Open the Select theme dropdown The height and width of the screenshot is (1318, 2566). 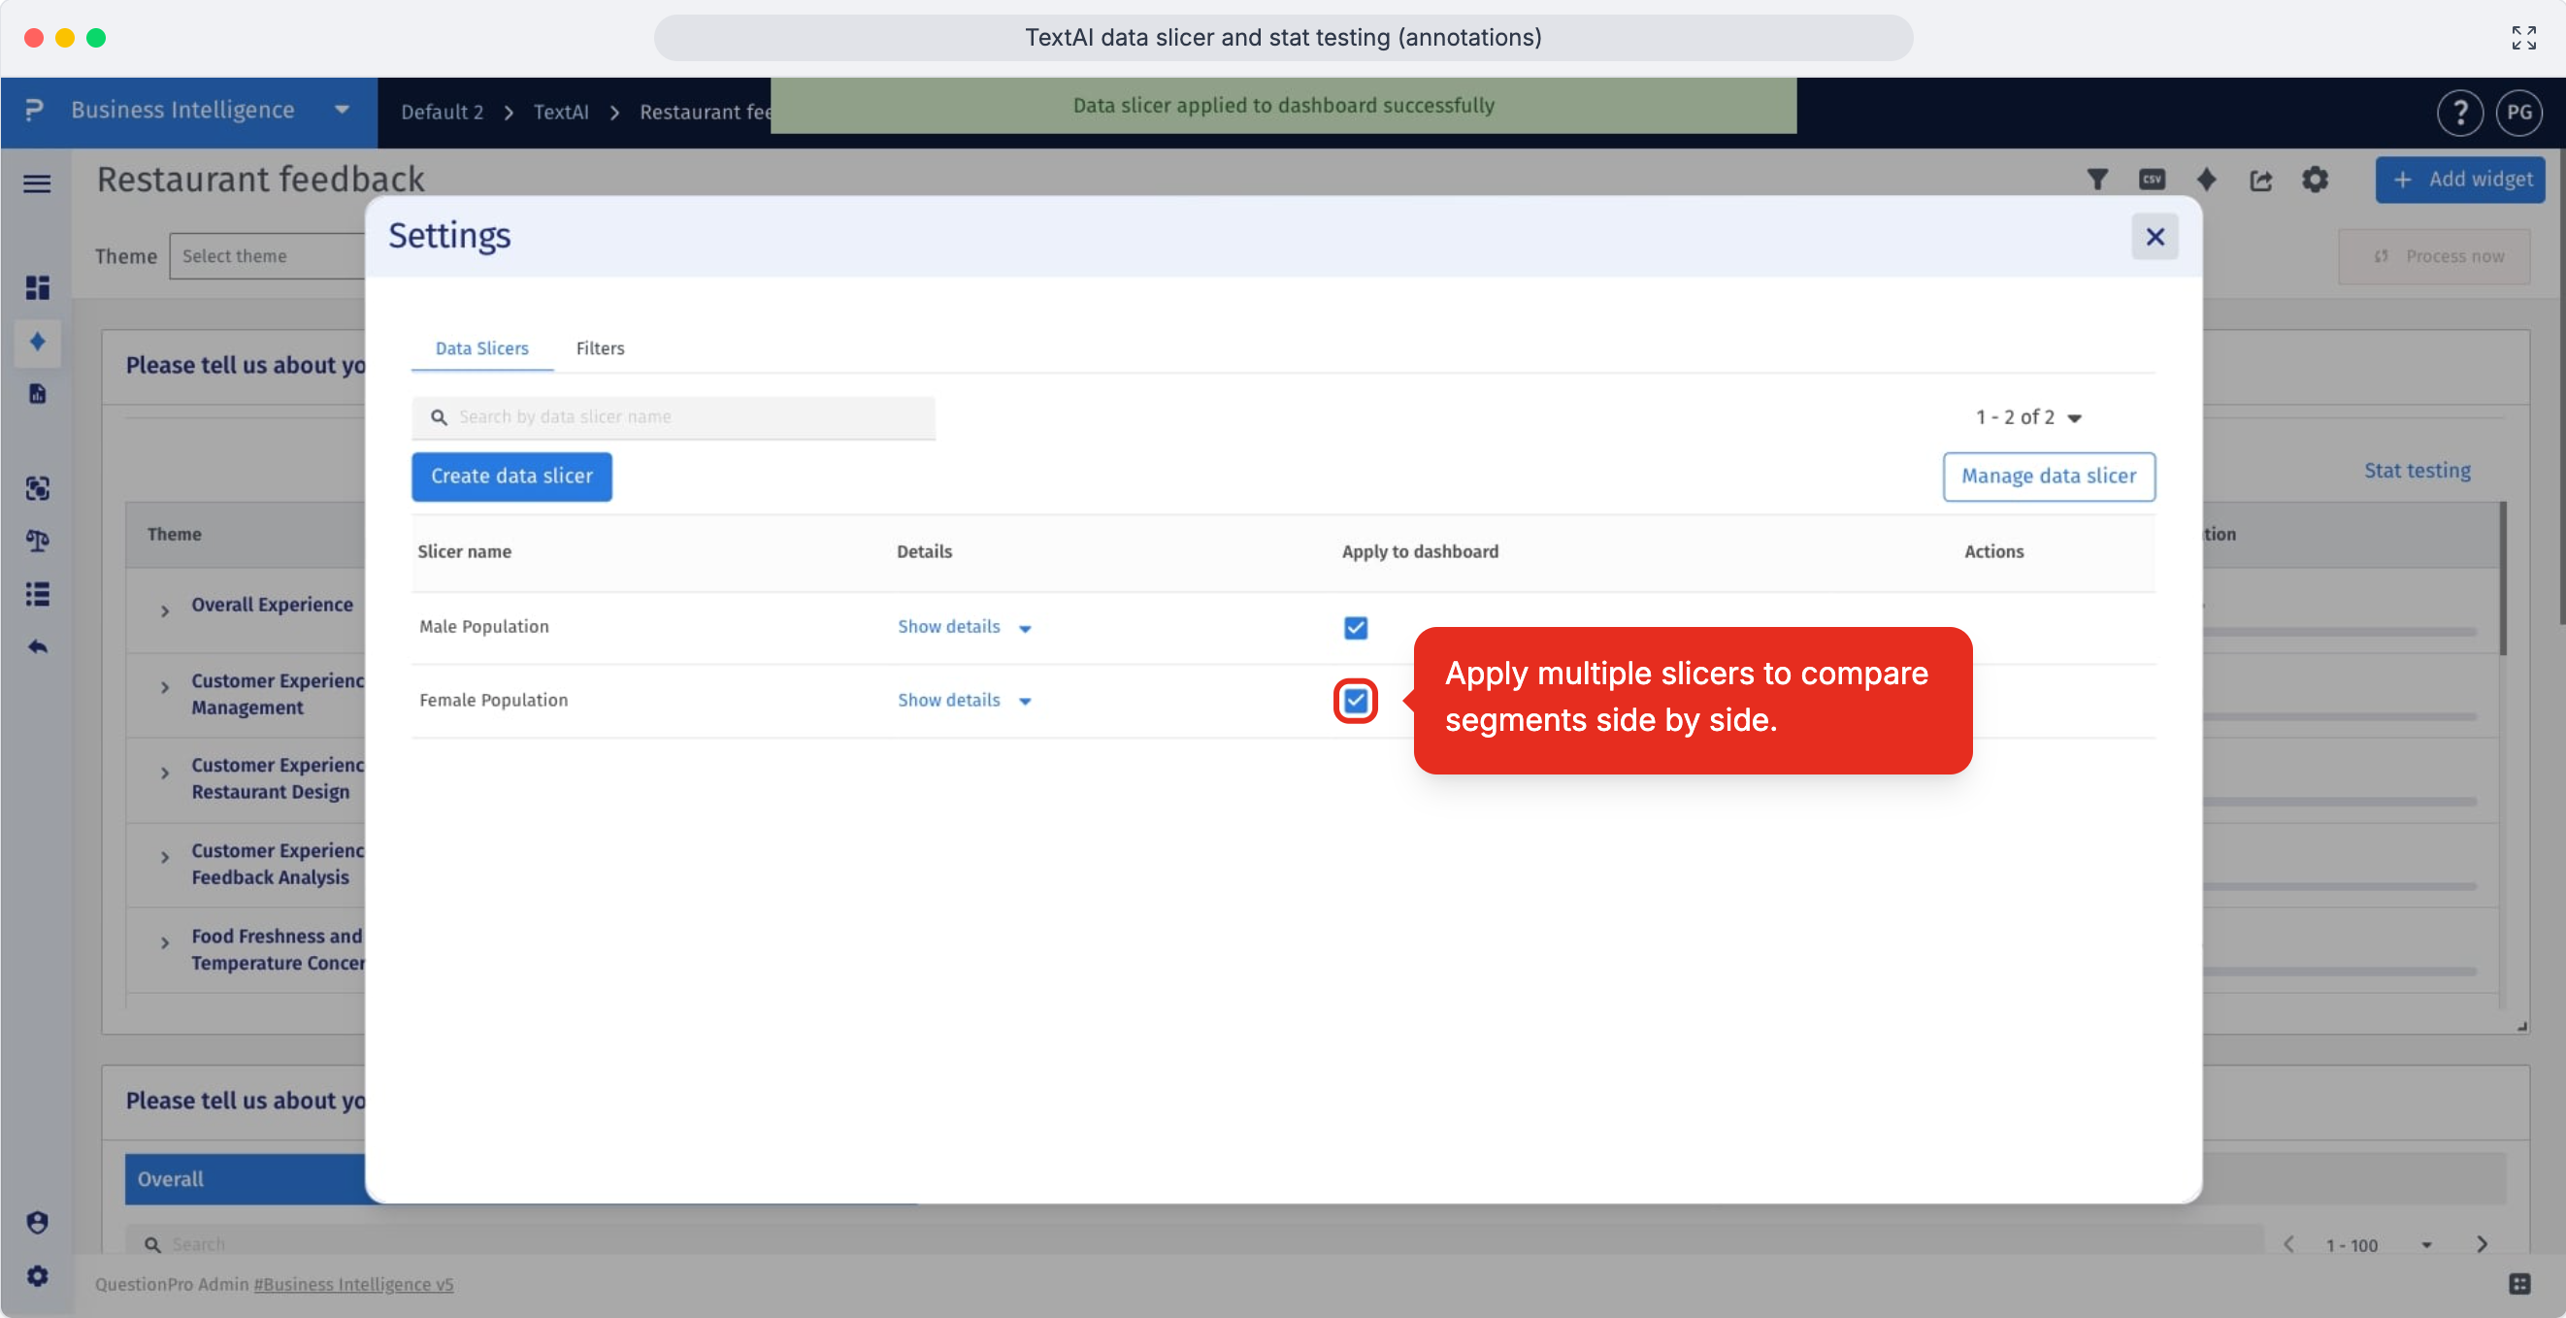(267, 256)
